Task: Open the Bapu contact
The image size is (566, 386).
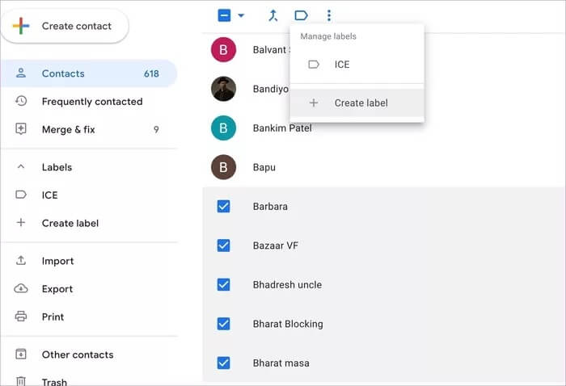Action: 264,167
